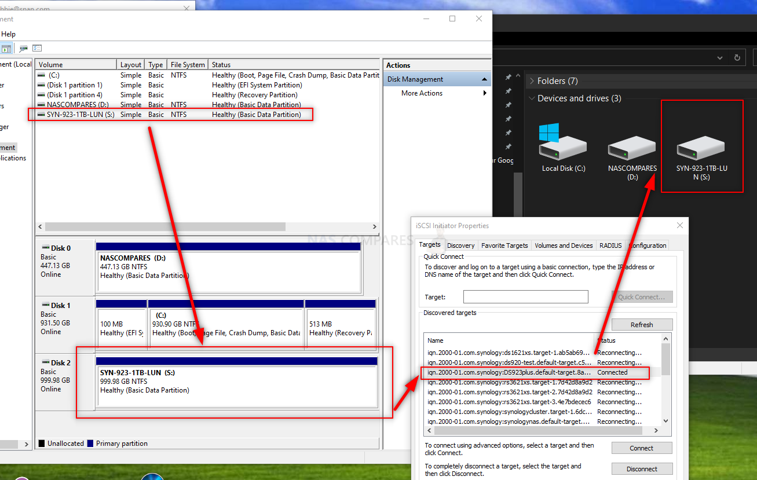Select the Disk 2 label icon in lower pane
757x480 pixels.
tap(45, 362)
